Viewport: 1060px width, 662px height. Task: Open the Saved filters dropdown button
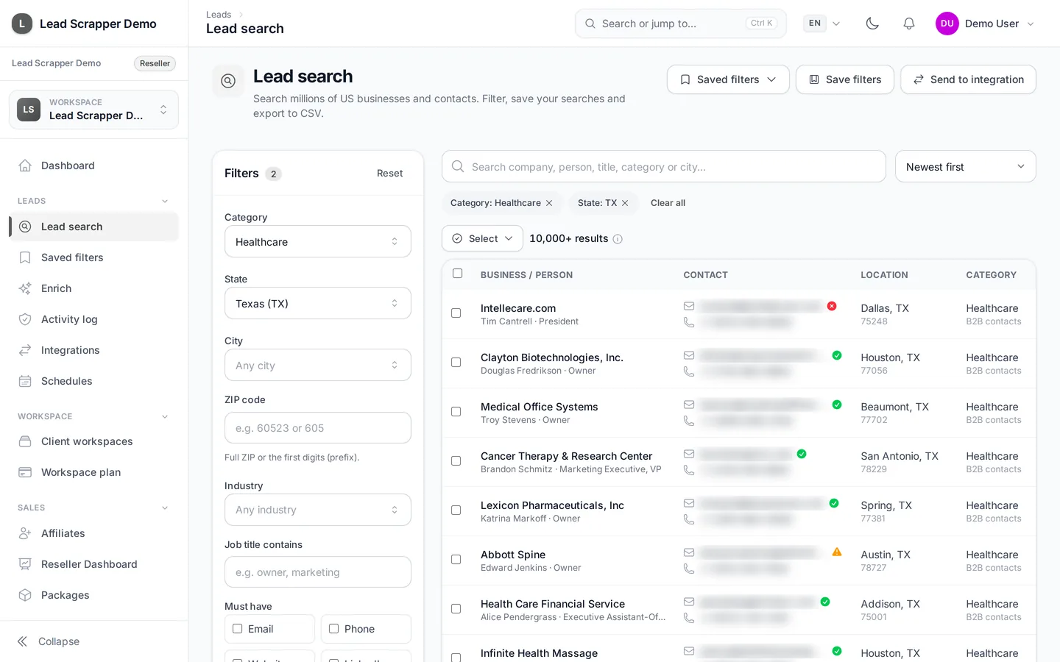tap(728, 79)
